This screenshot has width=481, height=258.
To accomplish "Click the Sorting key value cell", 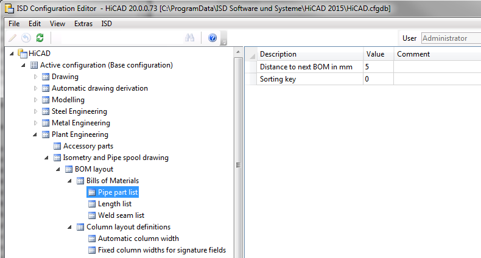I will click(378, 79).
